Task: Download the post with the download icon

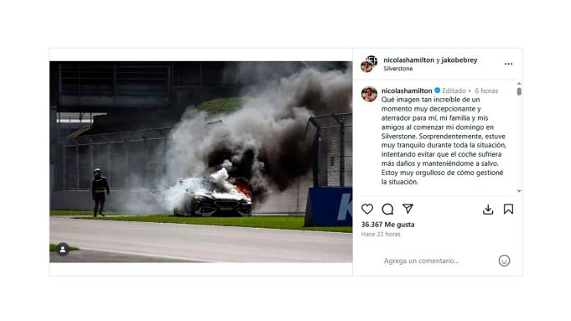Action: tap(488, 210)
